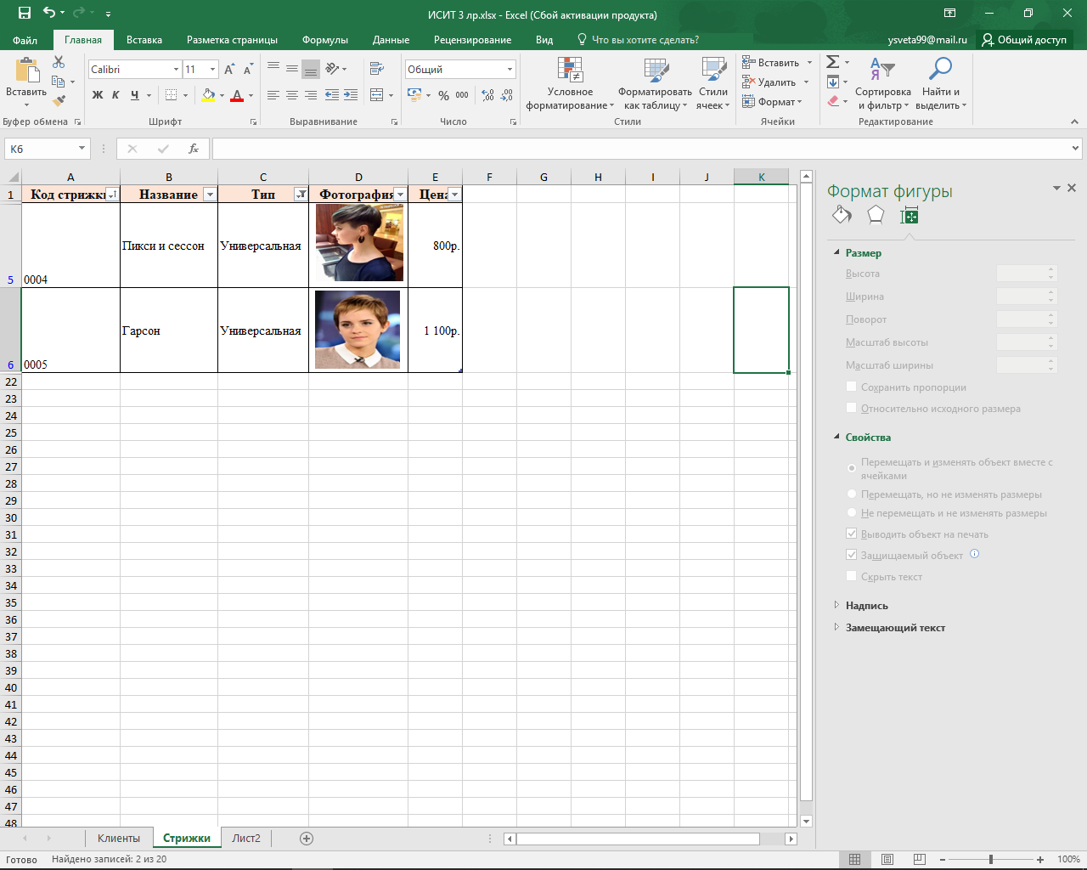This screenshot has height=870, width=1087.
Task: Click the font color red swatch button
Action: tap(237, 95)
